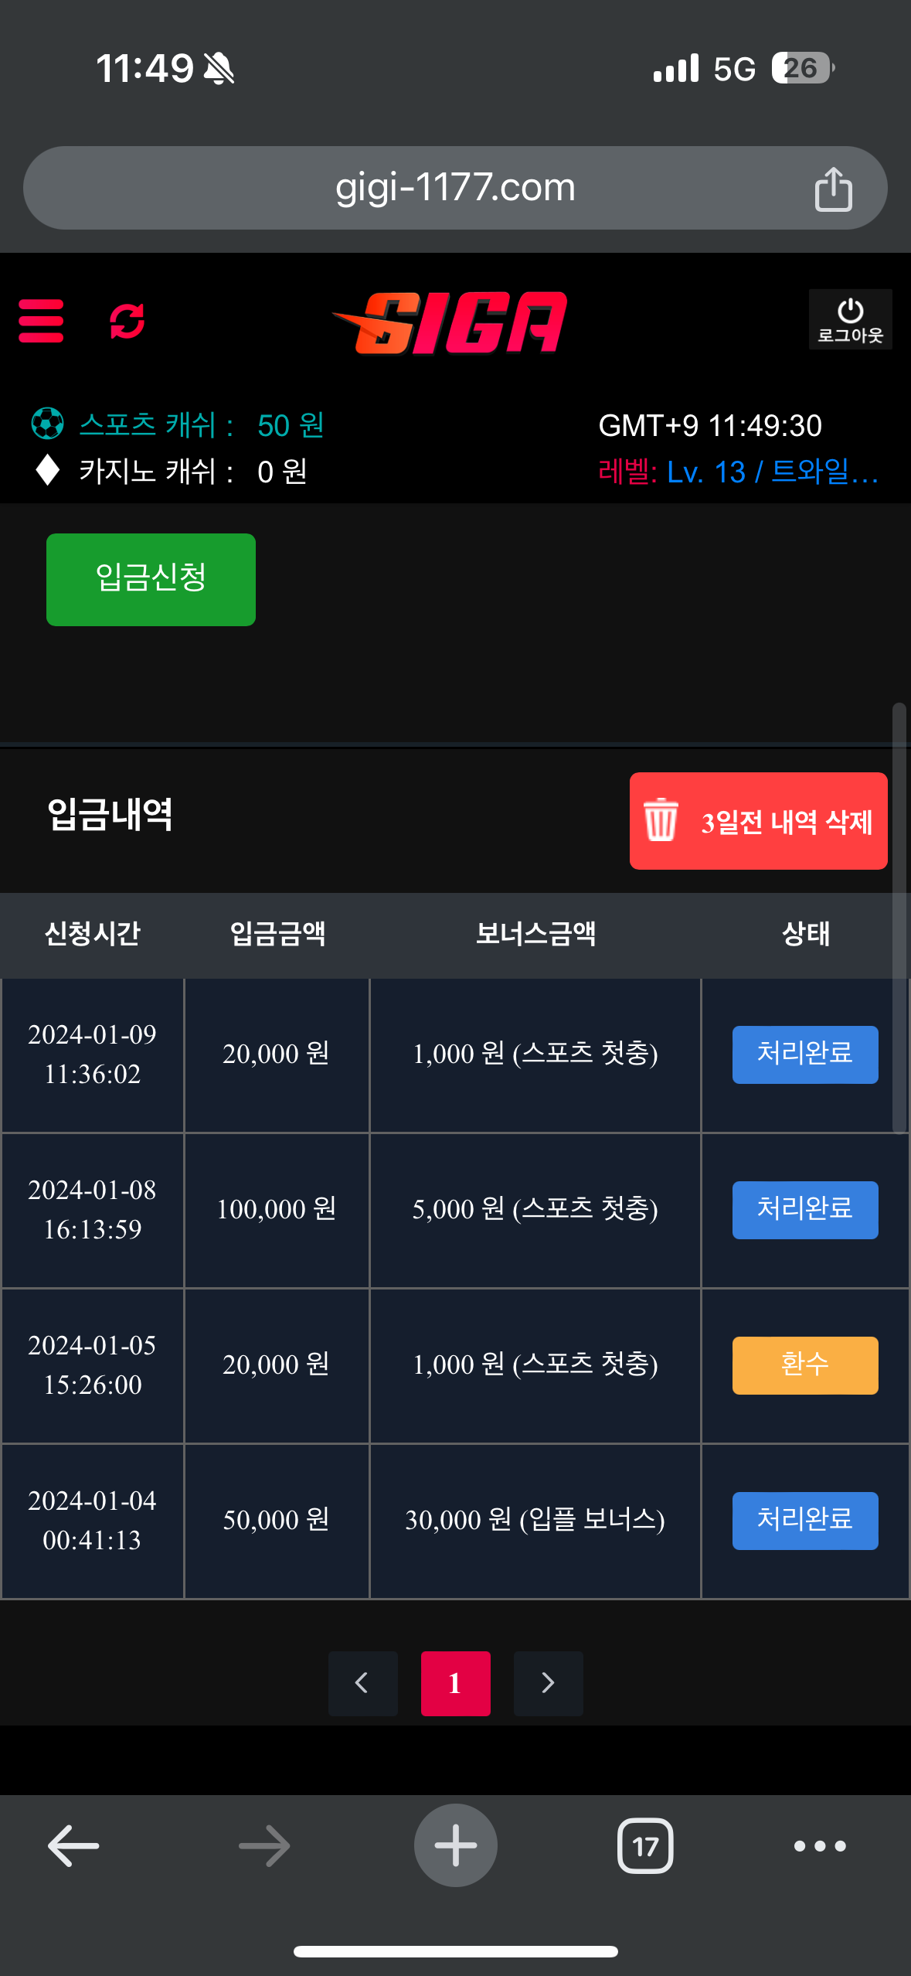Open the hamburger menu
The height and width of the screenshot is (1976, 911).
[x=41, y=321]
